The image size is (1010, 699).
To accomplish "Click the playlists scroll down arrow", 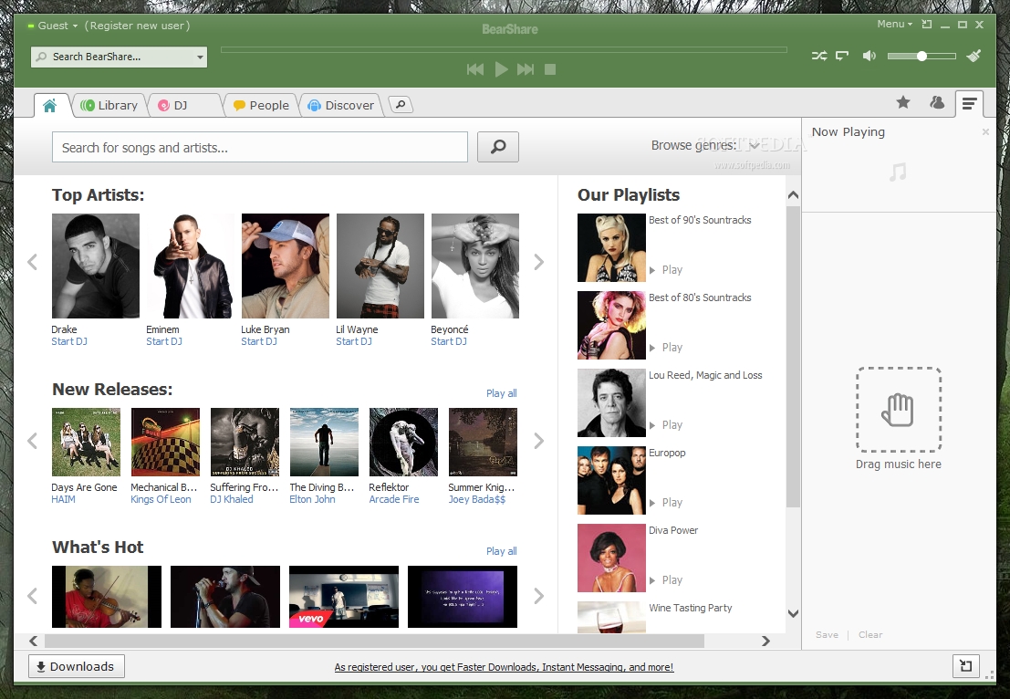I will point(793,614).
